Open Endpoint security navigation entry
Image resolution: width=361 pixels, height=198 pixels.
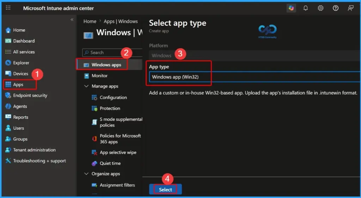(30, 95)
